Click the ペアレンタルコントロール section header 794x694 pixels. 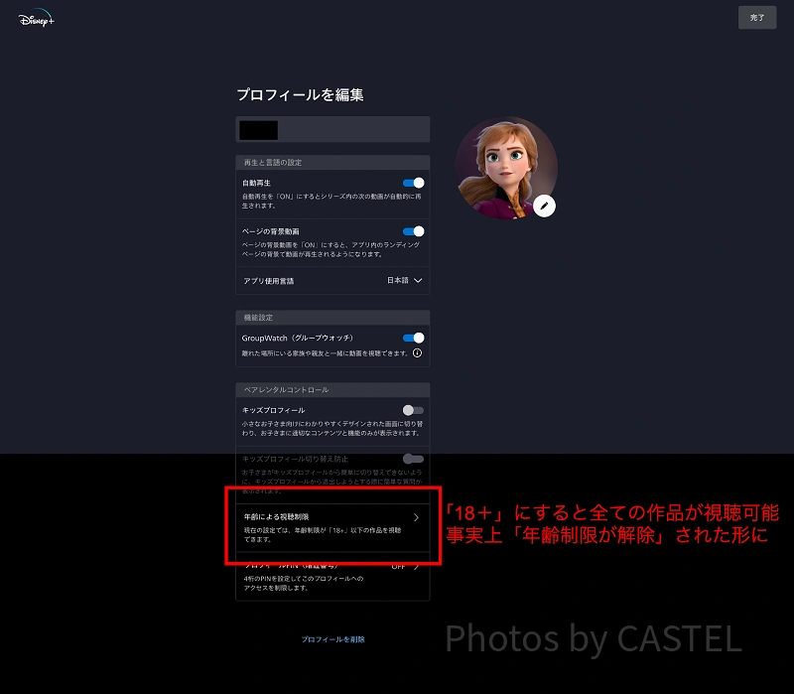point(285,389)
